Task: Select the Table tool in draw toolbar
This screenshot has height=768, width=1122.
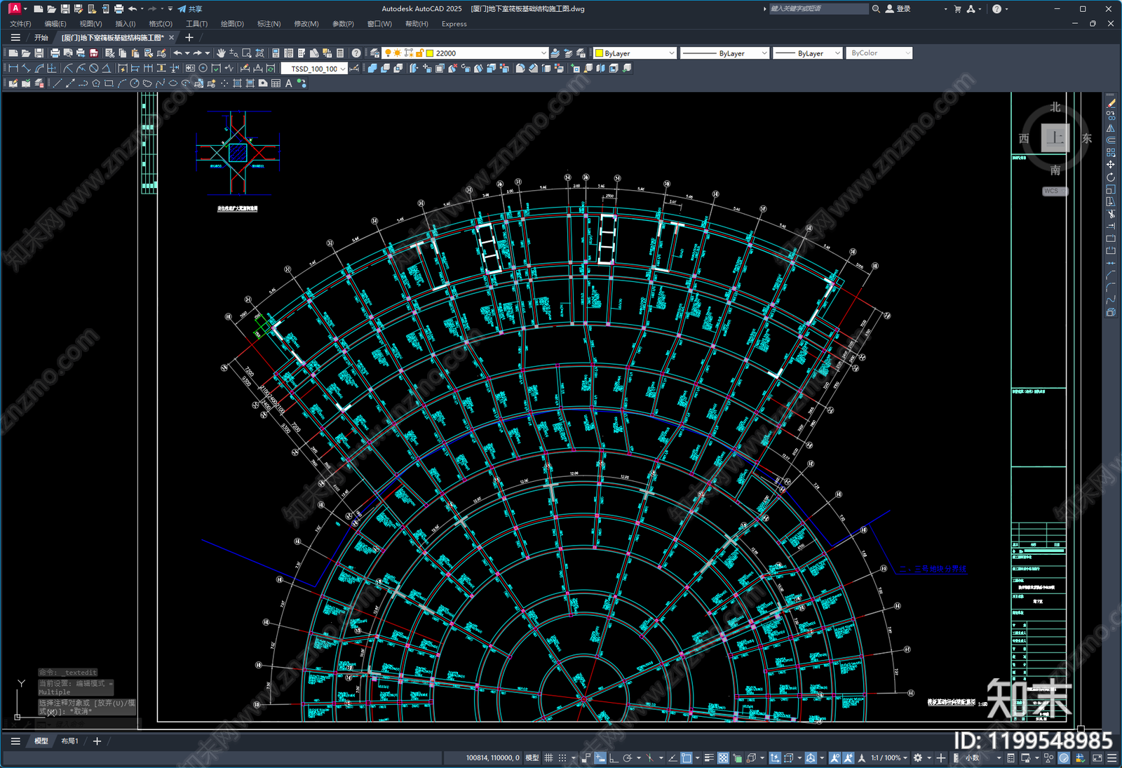Action: tap(276, 83)
